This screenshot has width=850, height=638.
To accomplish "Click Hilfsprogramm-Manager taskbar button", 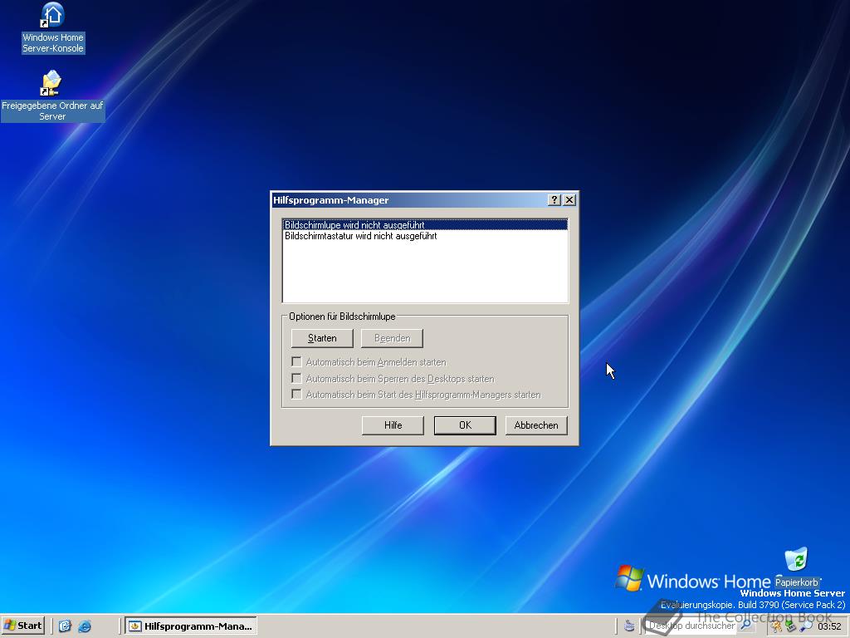I will (191, 626).
